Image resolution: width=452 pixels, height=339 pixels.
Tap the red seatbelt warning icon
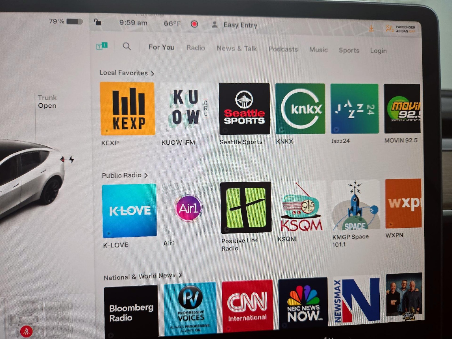tap(26, 331)
